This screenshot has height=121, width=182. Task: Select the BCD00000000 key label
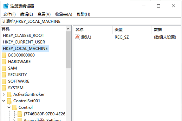[21, 55]
